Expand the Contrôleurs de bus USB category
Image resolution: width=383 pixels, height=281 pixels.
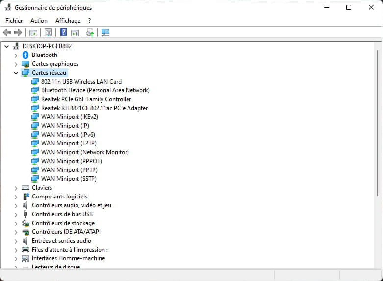click(16, 214)
